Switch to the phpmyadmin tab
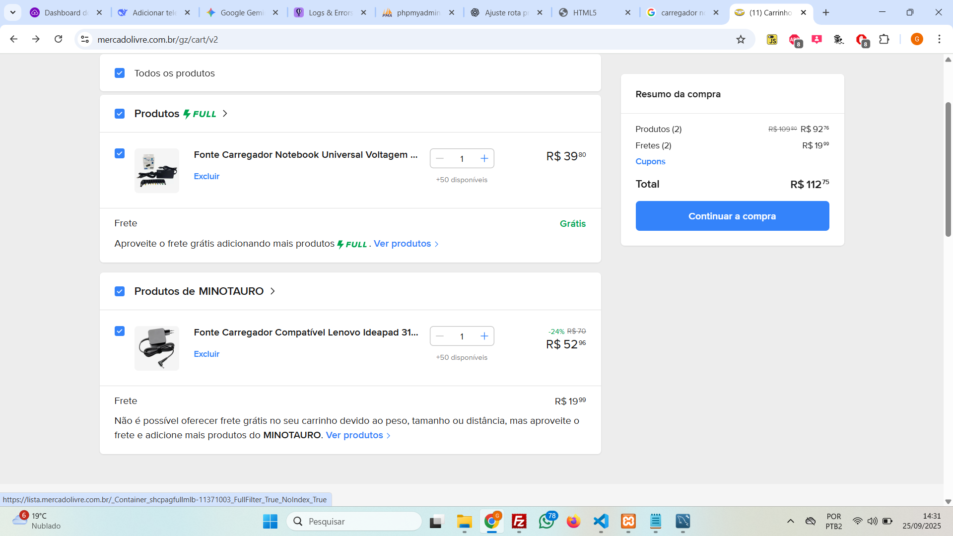953x536 pixels. point(418,12)
